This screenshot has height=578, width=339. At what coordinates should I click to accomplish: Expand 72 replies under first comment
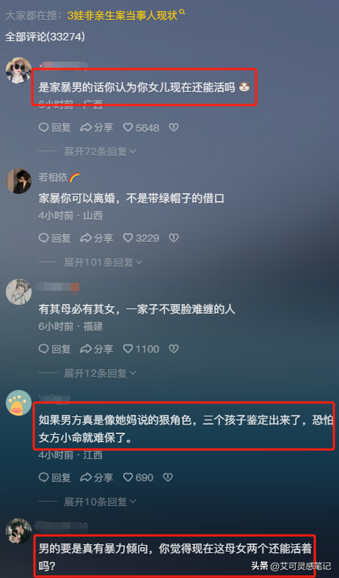[x=100, y=151]
